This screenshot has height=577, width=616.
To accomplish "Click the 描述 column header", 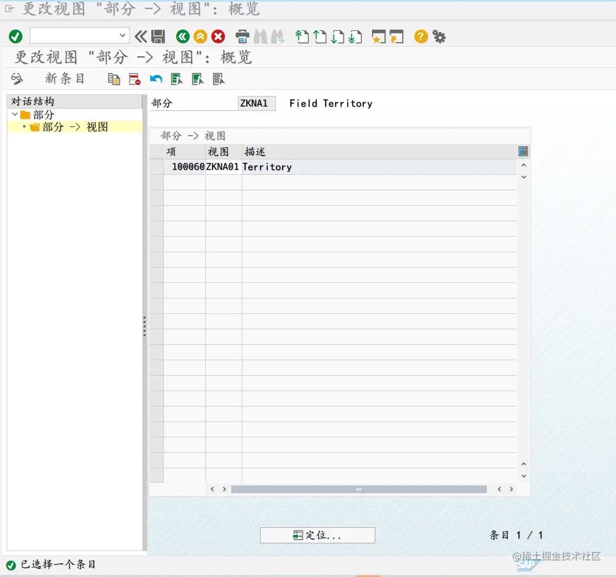I will (379, 152).
